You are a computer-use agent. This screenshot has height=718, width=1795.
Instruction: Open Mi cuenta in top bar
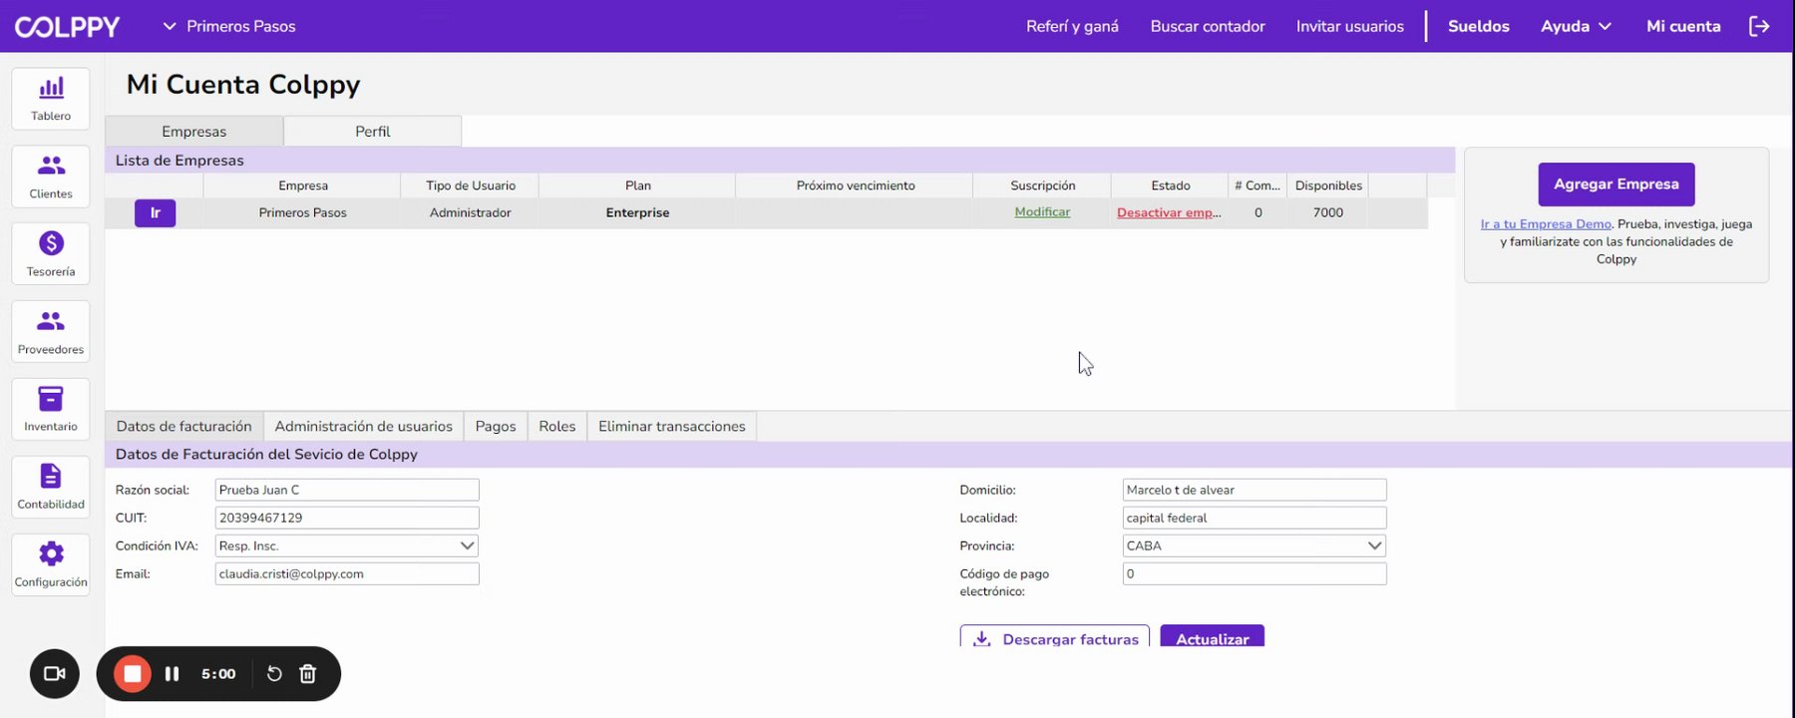tap(1683, 26)
